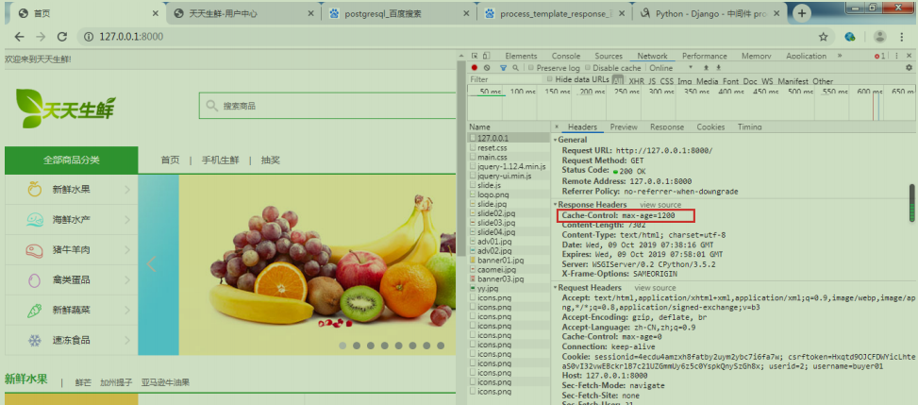Viewport: 918px width, 405px height.
Task: Open the Preview tab of request details
Action: (x=624, y=127)
